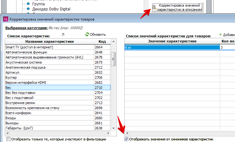
Task: Select the 6 кг value cell
Action: pos(172,47)
